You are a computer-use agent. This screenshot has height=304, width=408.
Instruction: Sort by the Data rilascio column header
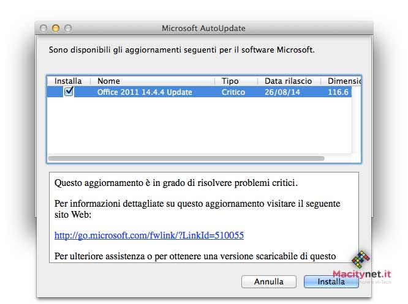[288, 81]
